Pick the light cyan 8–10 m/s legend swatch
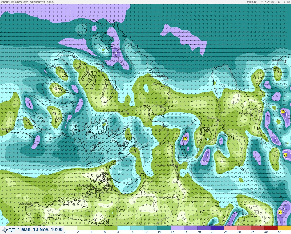This screenshot has width=291, height=234. pyautogui.click(x=124, y=228)
